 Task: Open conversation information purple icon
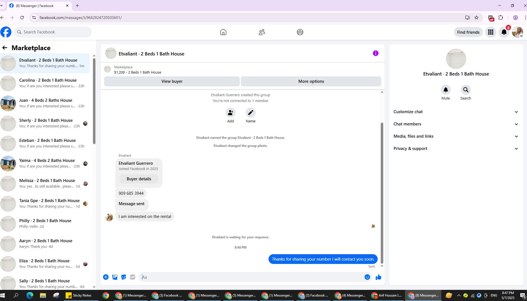coord(376,53)
